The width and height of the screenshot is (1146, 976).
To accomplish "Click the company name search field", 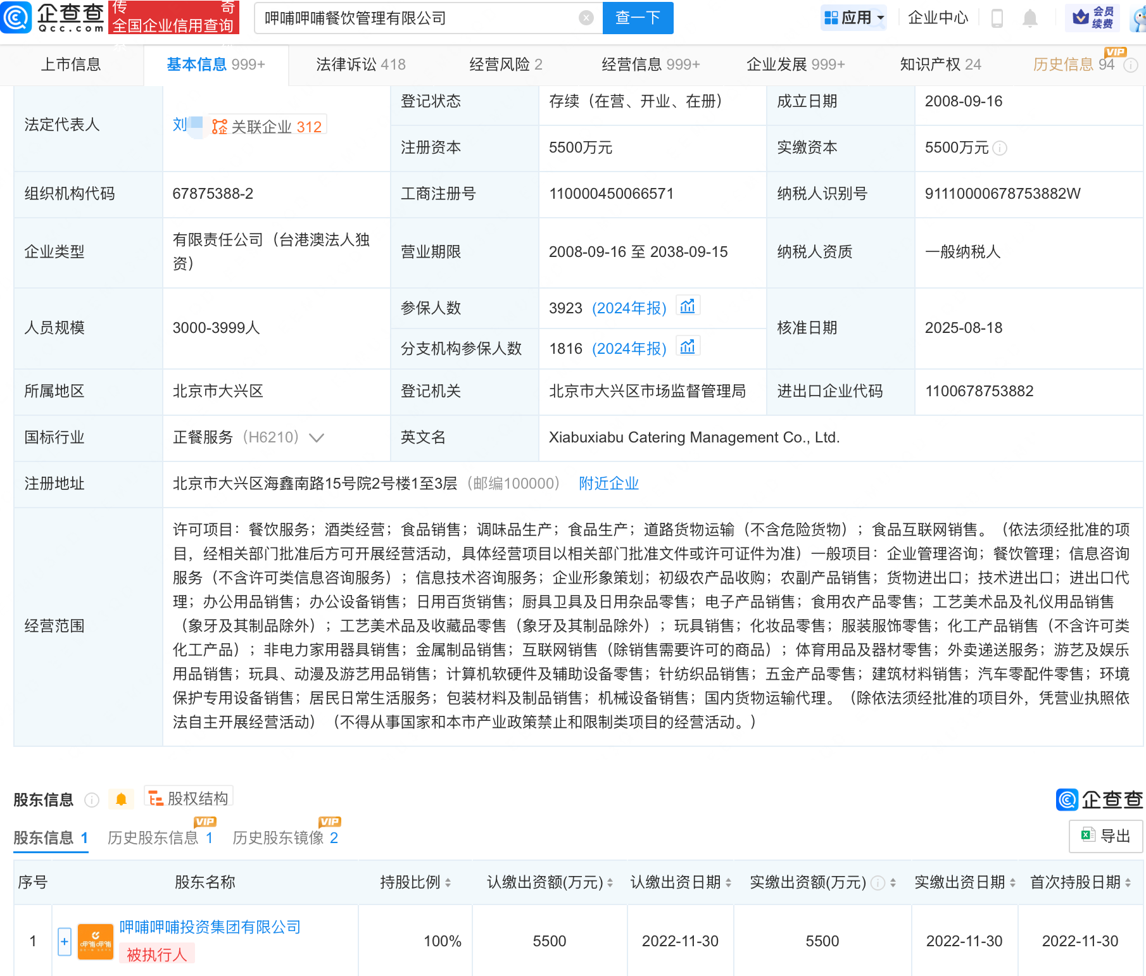I will coord(418,18).
